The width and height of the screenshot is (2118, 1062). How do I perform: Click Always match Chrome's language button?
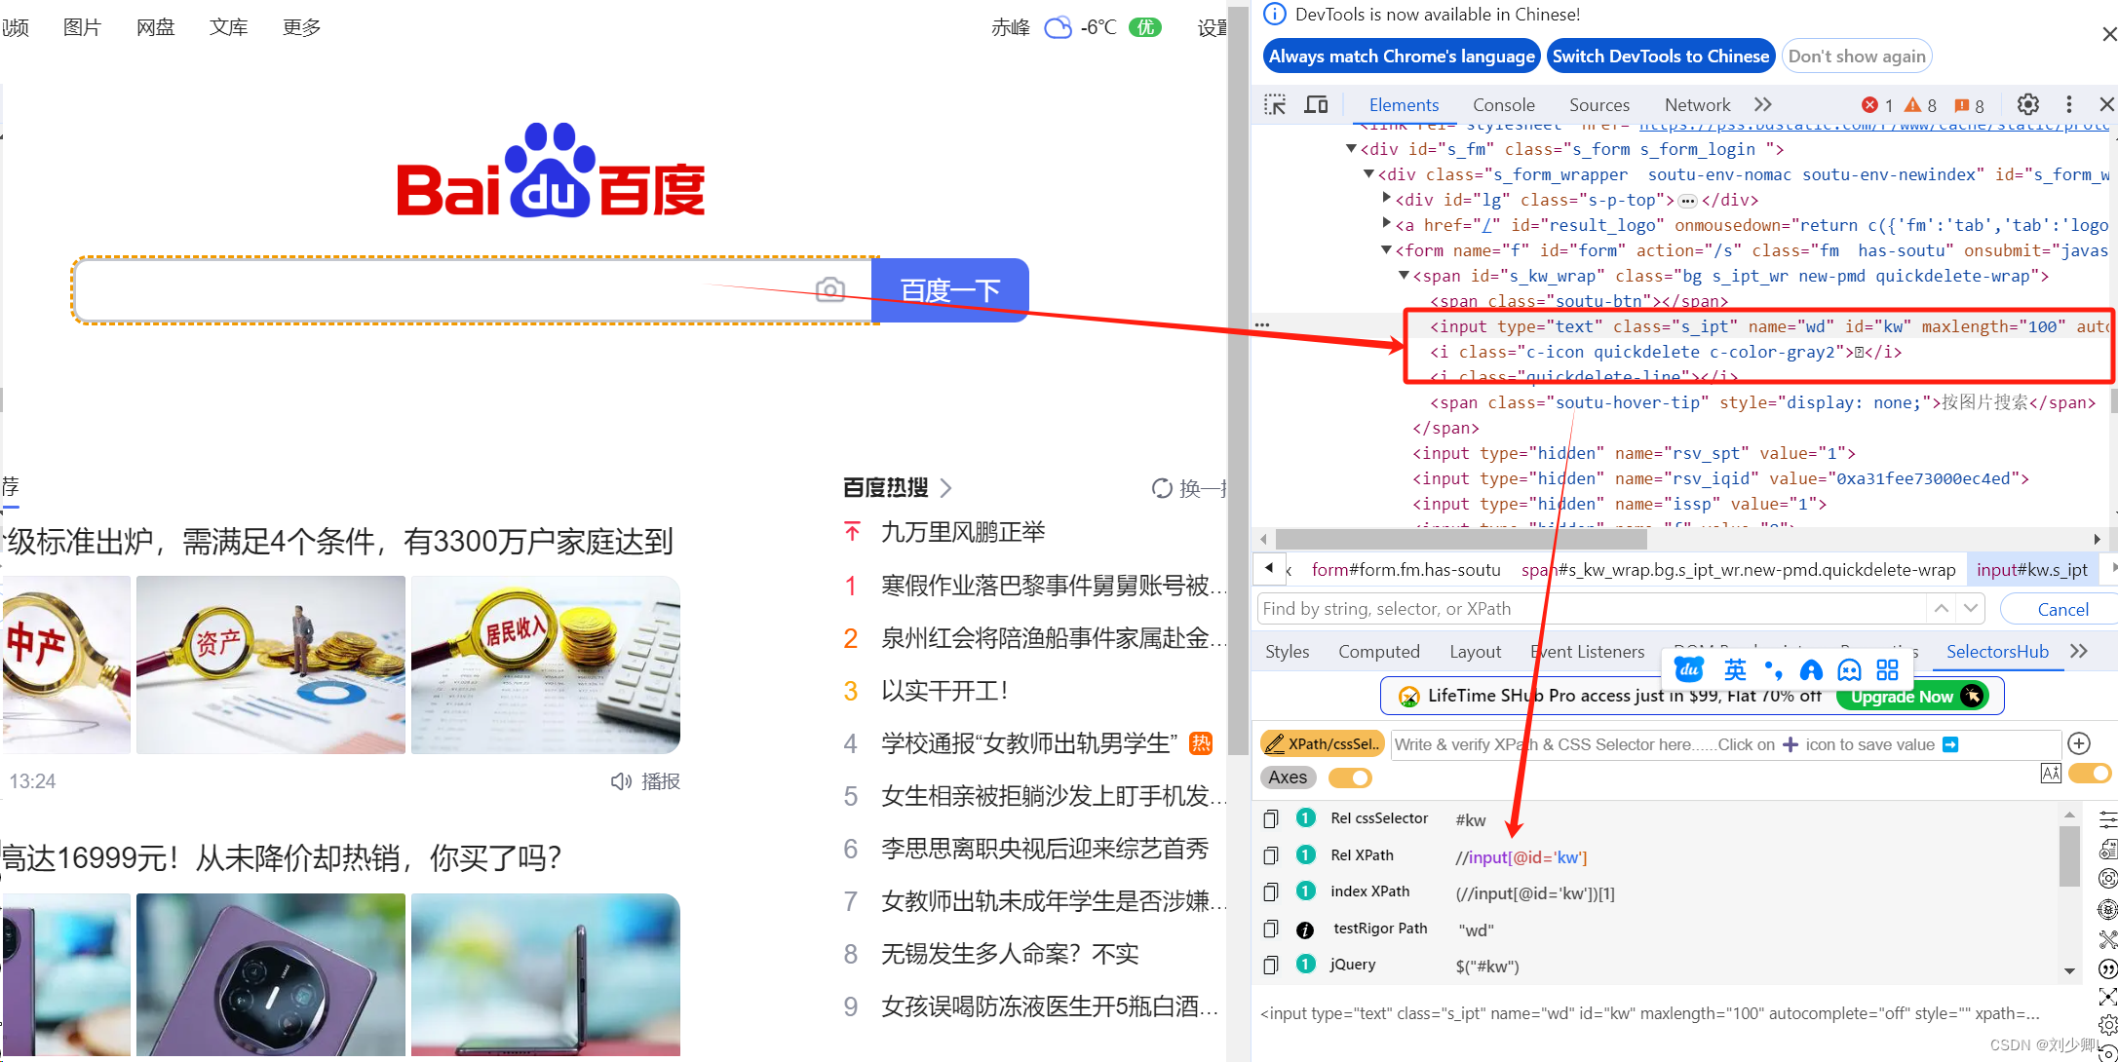point(1401,56)
